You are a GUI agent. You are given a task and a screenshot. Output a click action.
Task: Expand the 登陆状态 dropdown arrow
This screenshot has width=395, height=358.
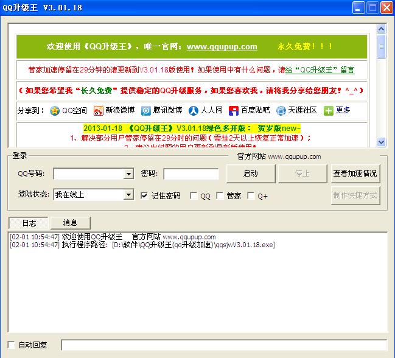pyautogui.click(x=128, y=194)
